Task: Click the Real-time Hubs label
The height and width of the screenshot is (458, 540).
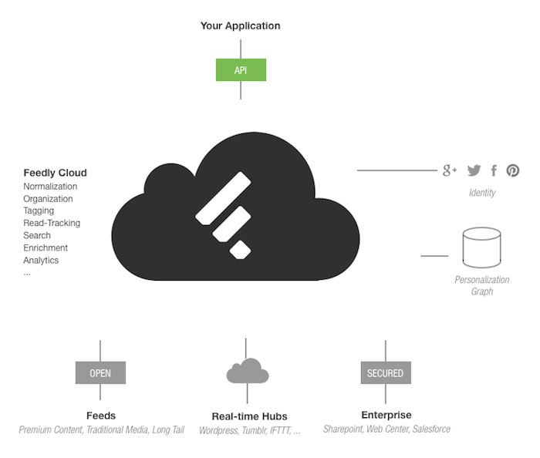Action: pyautogui.click(x=249, y=416)
